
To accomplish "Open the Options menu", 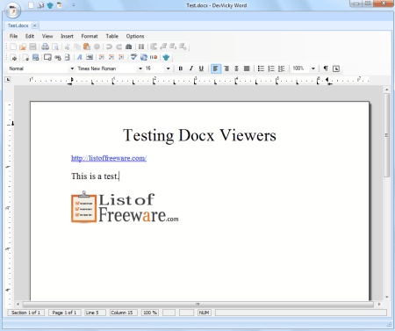I will [x=135, y=36].
